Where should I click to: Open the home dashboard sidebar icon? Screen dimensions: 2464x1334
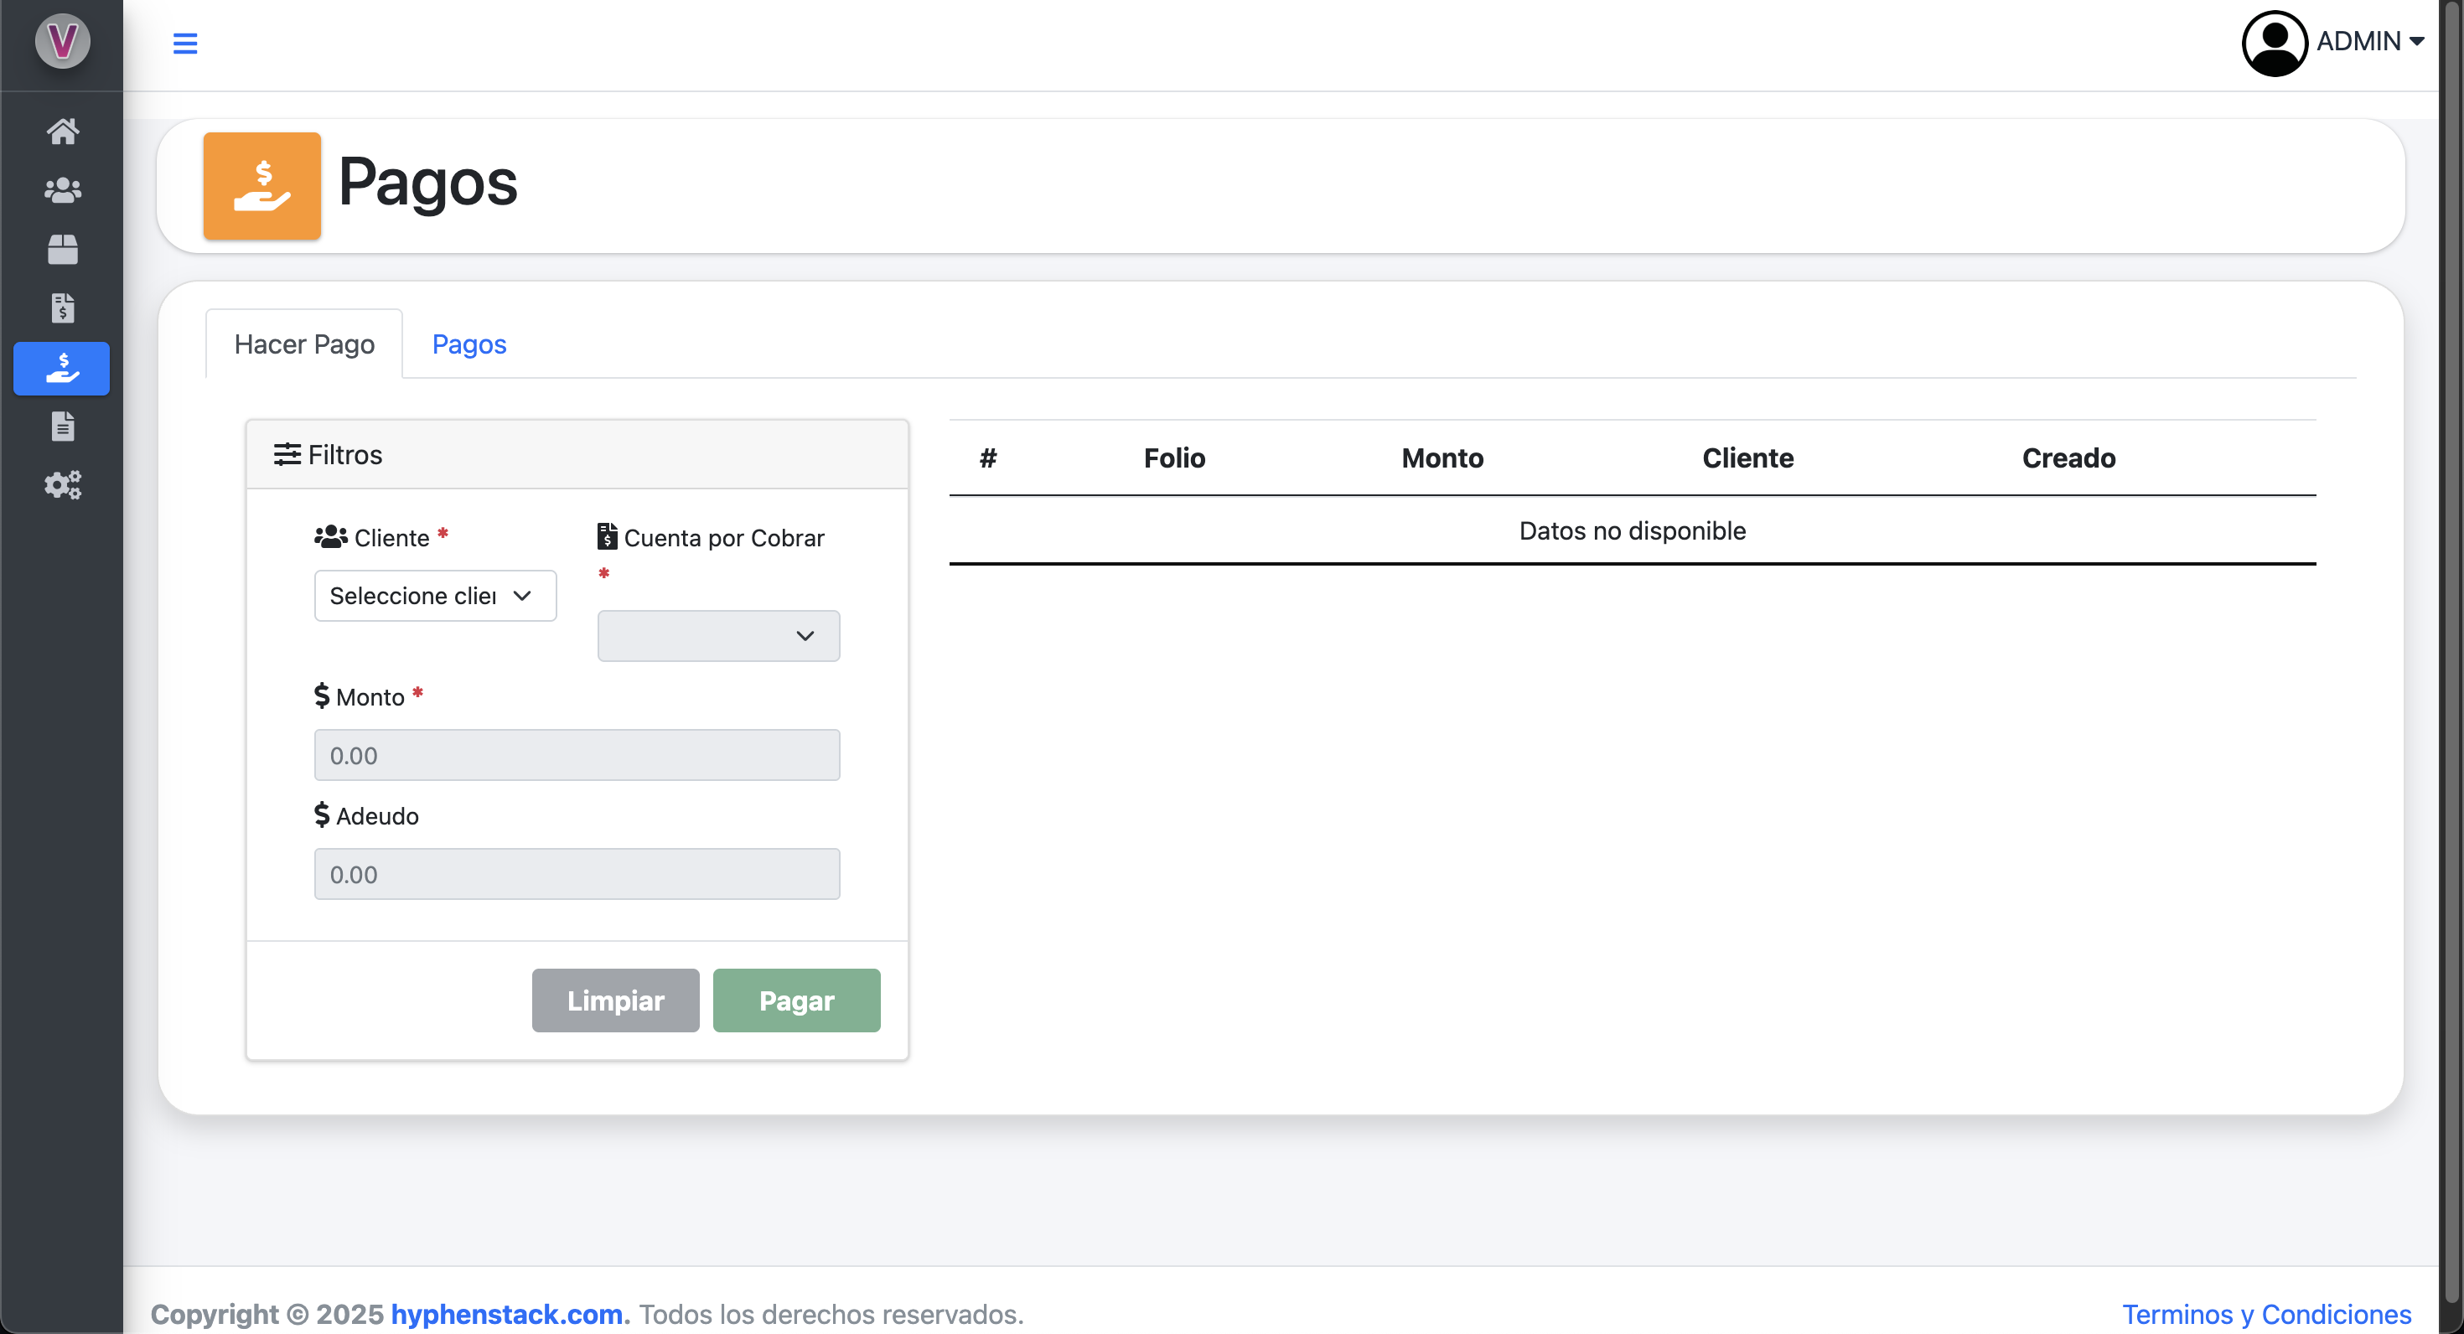[x=62, y=131]
